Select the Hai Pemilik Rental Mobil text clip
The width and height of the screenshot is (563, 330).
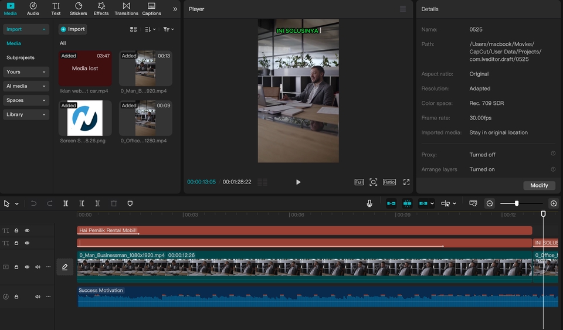(304, 230)
